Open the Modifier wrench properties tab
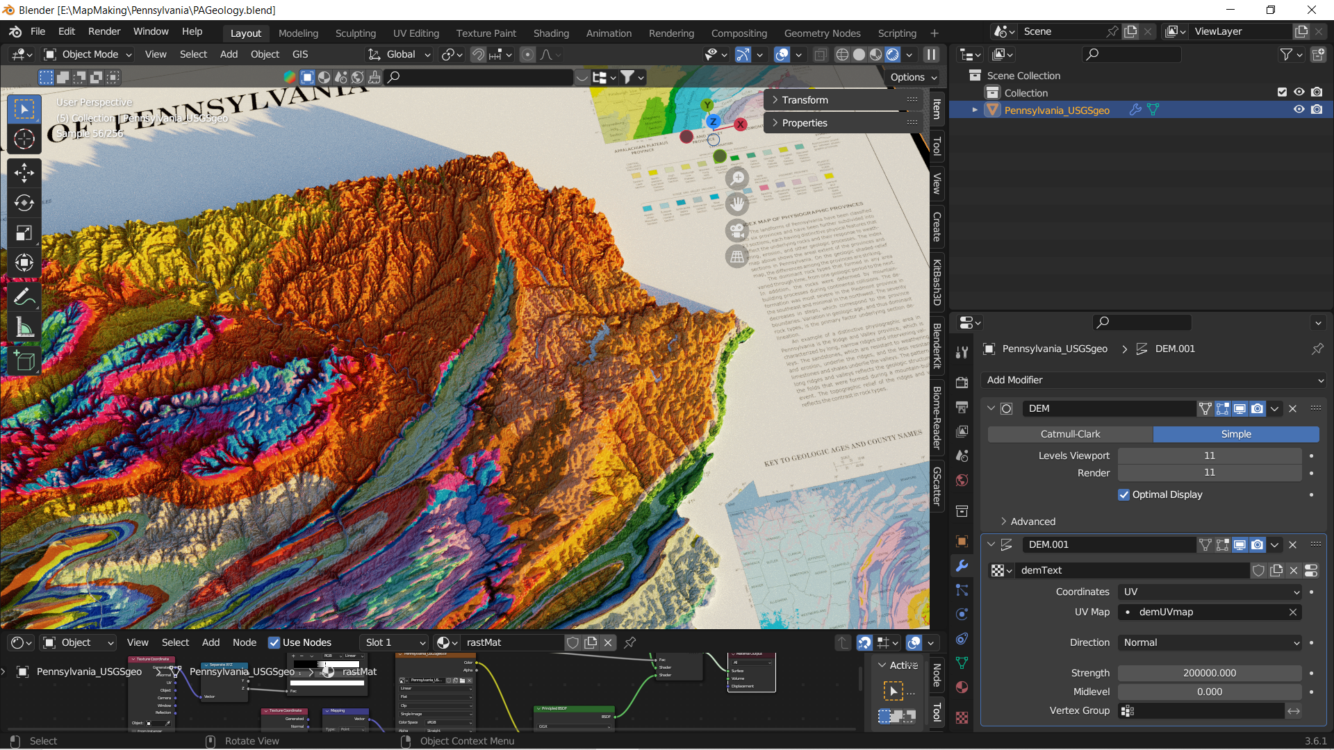 (x=962, y=566)
